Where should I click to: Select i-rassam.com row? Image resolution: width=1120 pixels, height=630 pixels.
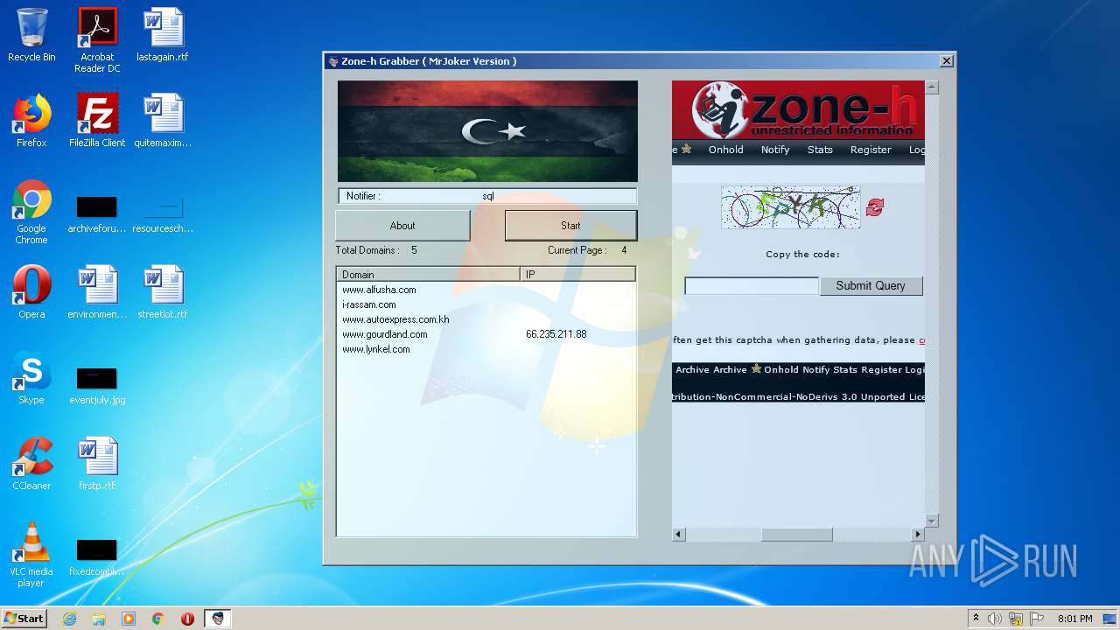(x=368, y=304)
